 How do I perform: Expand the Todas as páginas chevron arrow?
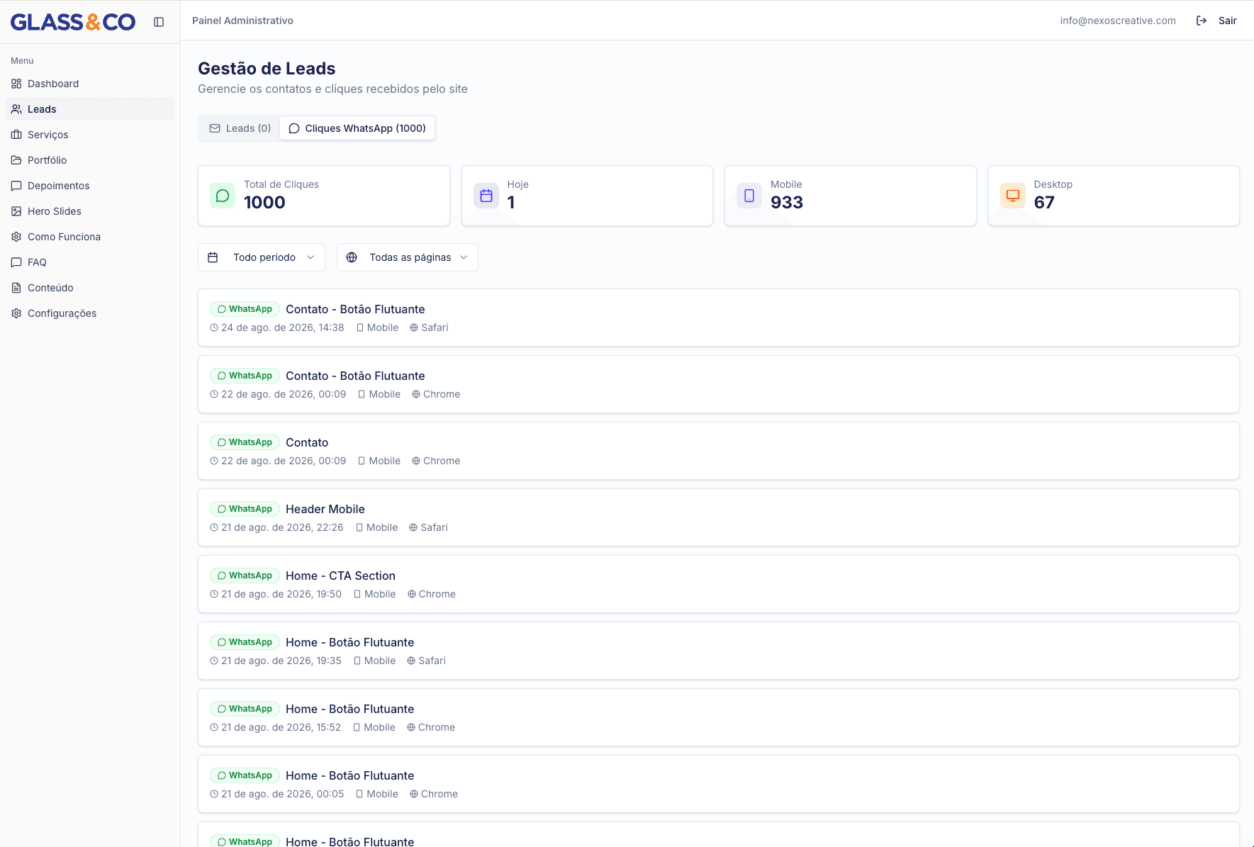pos(464,257)
